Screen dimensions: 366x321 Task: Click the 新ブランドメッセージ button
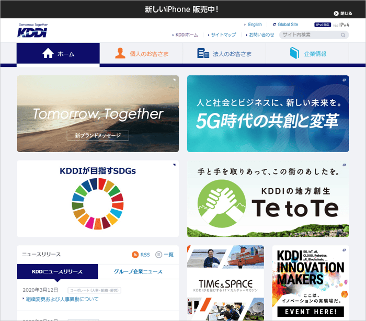click(x=98, y=135)
